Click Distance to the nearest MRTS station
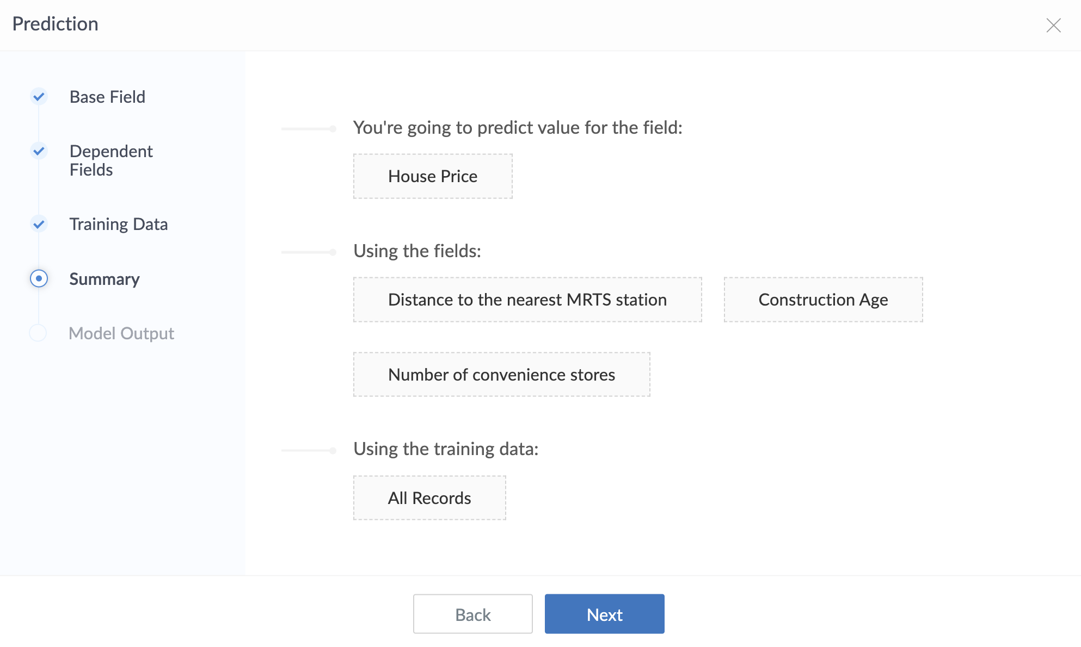Screen dimensions: 1081x647 [527, 300]
